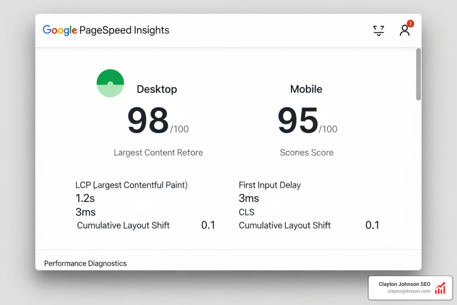
Task: Click the Clayton Johnson SEO chart icon
Action: pos(440,288)
